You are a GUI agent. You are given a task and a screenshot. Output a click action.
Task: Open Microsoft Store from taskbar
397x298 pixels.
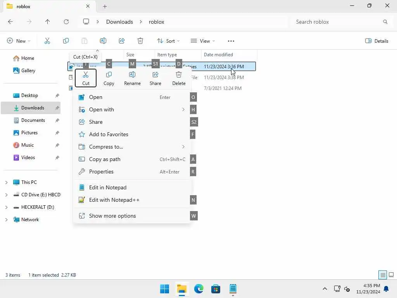pos(216,289)
